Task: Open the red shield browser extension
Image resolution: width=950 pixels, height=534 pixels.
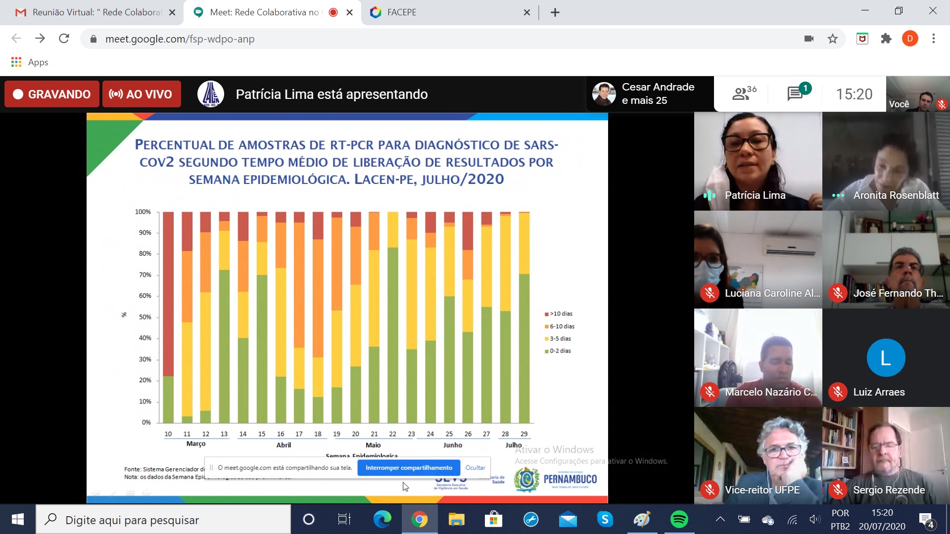Action: (862, 39)
